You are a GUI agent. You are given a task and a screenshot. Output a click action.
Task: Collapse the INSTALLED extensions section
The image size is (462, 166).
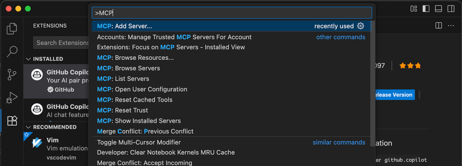28,59
